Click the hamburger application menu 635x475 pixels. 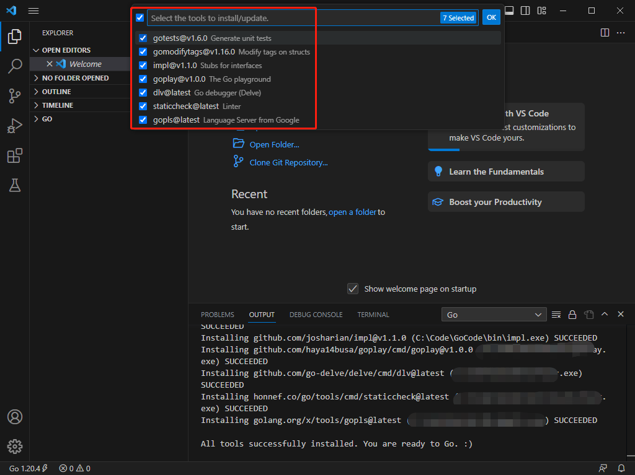(x=33, y=11)
